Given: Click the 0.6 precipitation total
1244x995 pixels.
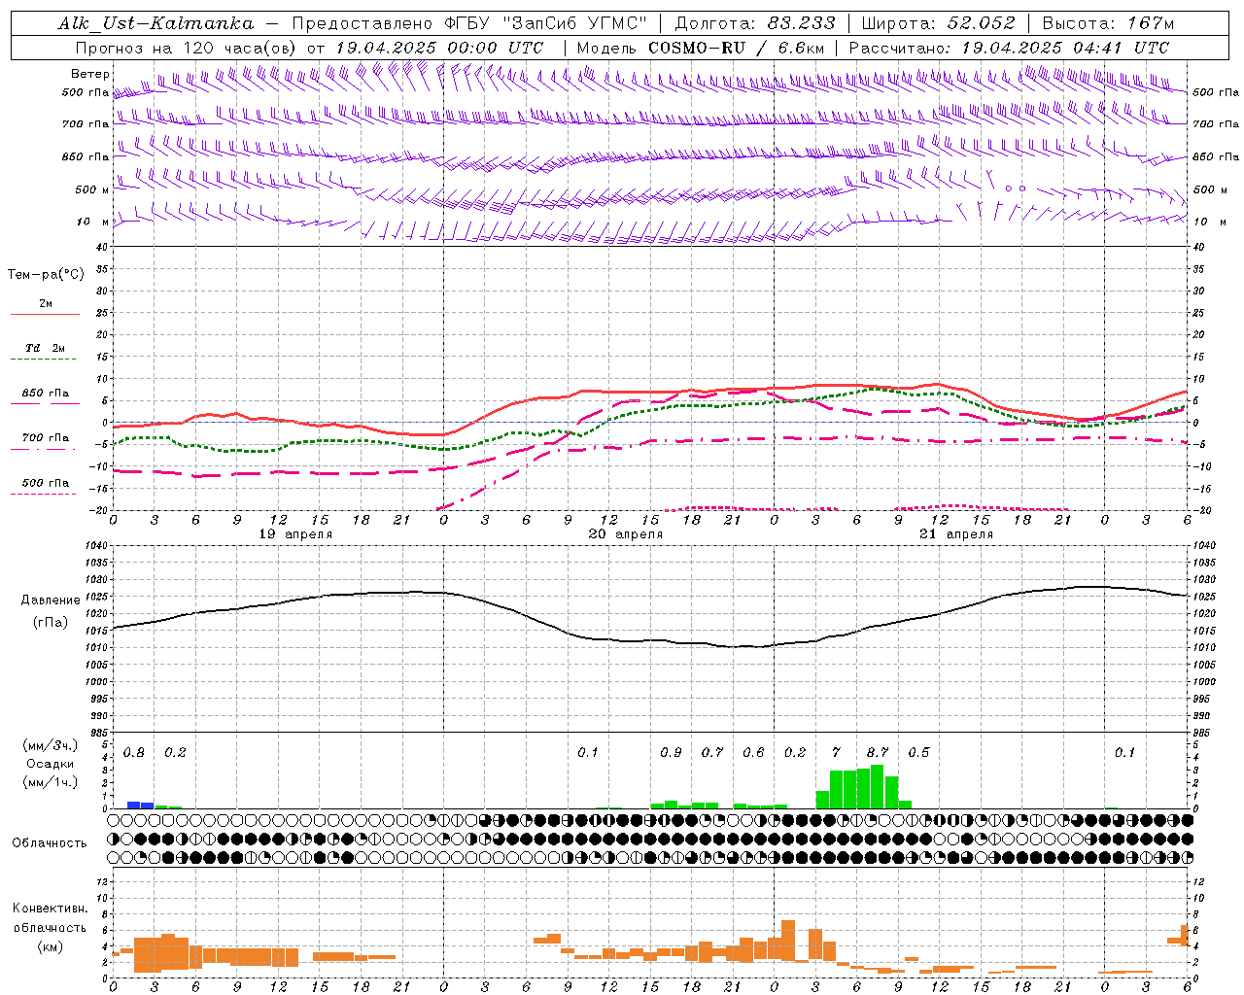Looking at the screenshot, I should coord(753,753).
